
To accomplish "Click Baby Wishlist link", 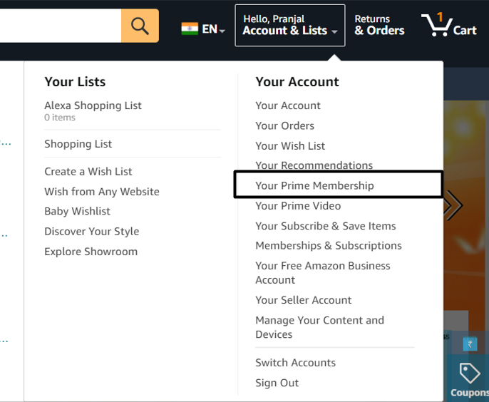I will tap(77, 212).
